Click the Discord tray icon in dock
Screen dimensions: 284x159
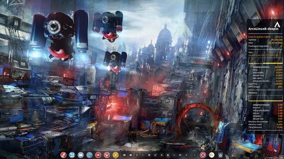pos(130,155)
